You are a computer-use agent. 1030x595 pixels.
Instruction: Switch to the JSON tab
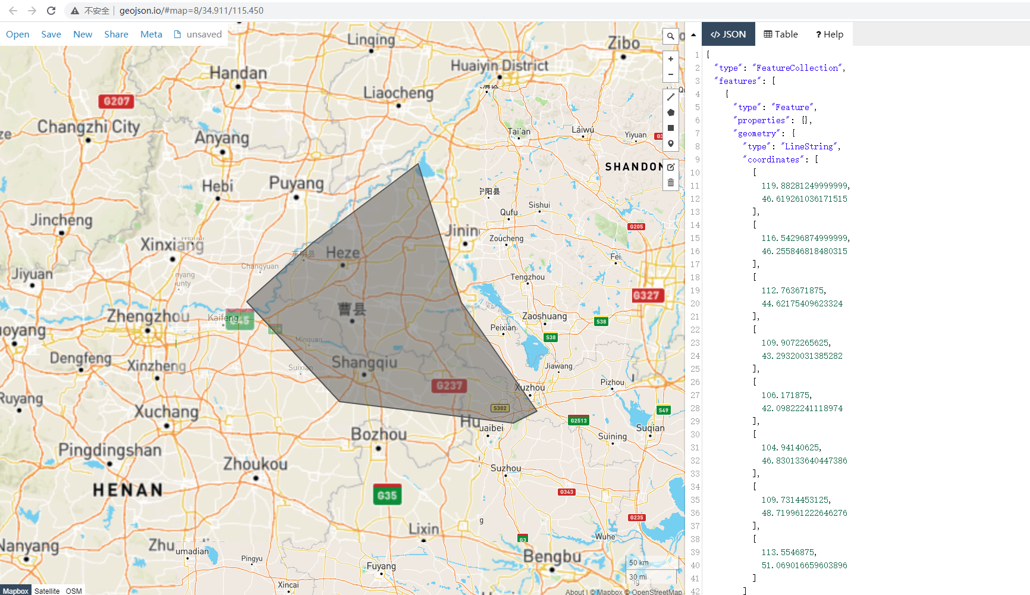click(x=728, y=34)
